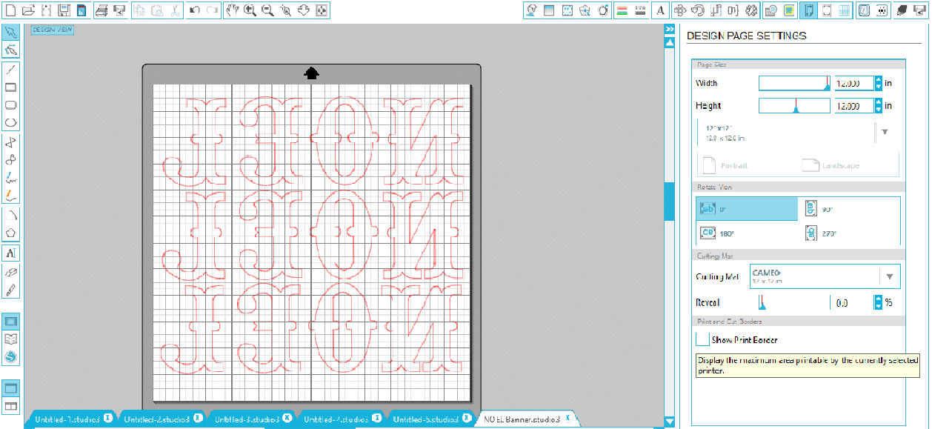Click the page Width slider
This screenshot has width=932, height=429.
click(793, 83)
